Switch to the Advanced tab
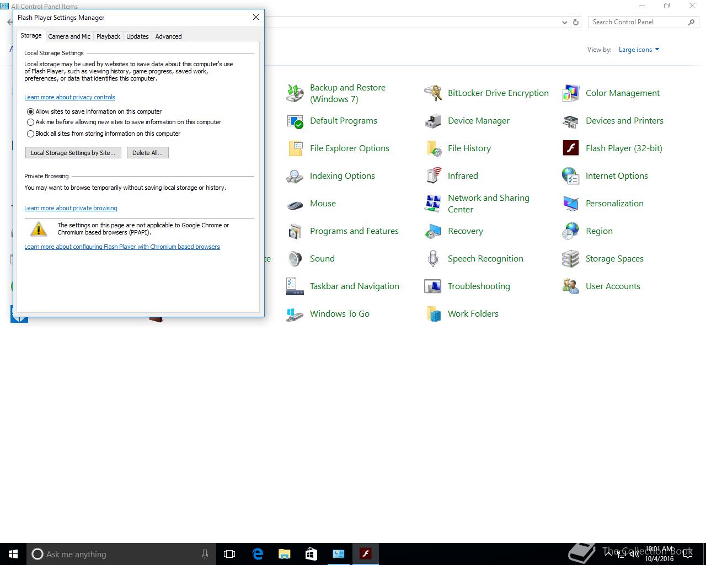The width and height of the screenshot is (706, 565). (168, 36)
